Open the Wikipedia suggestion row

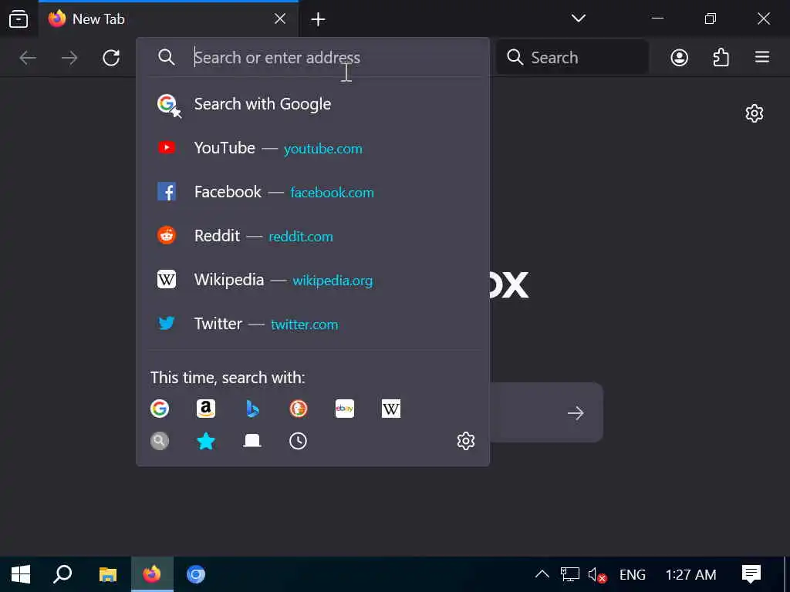[313, 279]
